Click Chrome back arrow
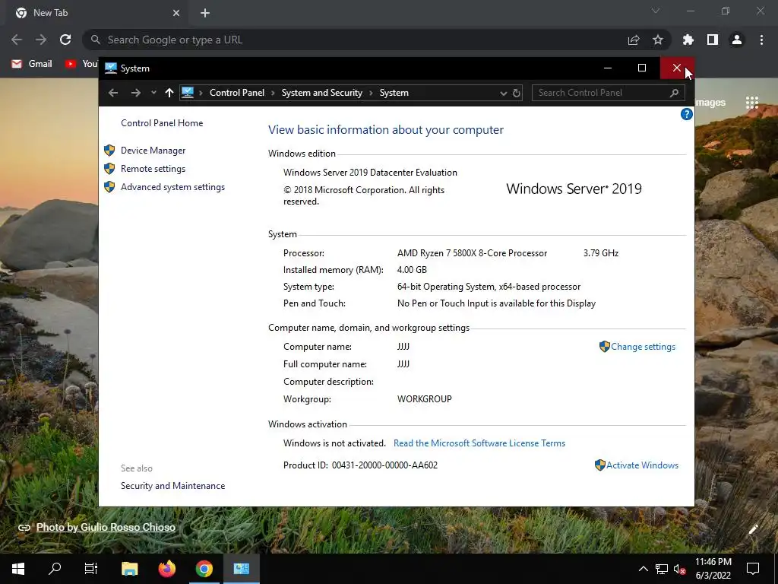Screen dimensions: 778x584 (17, 40)
